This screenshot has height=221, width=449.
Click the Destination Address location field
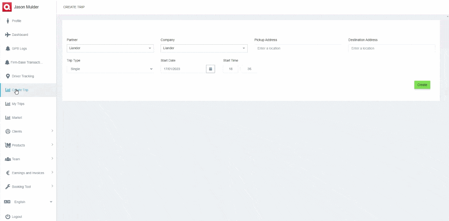click(x=392, y=48)
